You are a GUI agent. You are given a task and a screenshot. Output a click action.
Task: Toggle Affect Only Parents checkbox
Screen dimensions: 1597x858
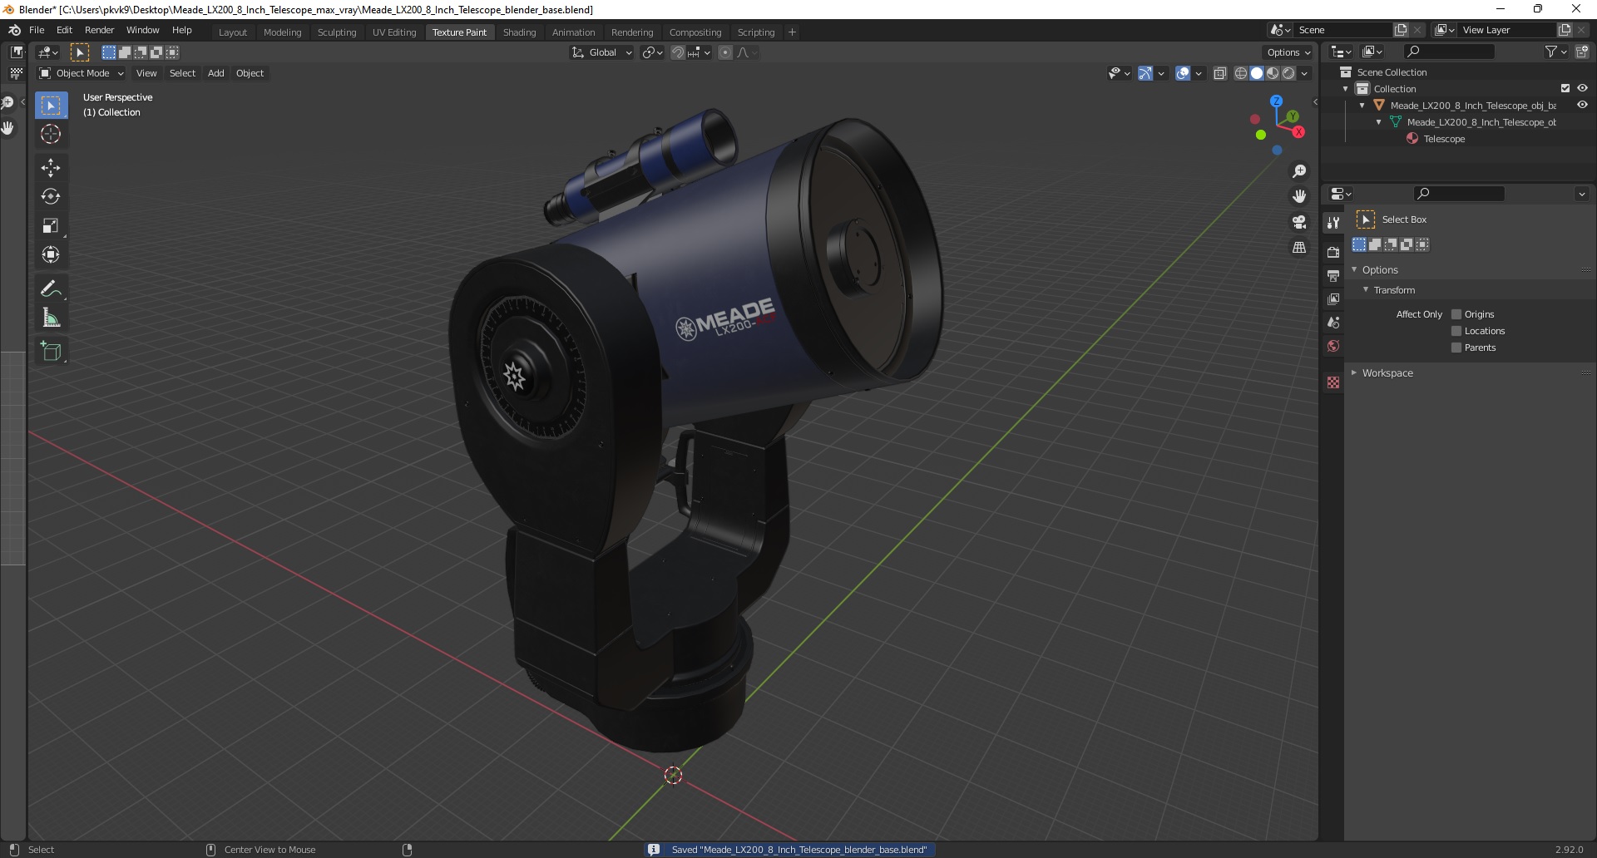1456,348
